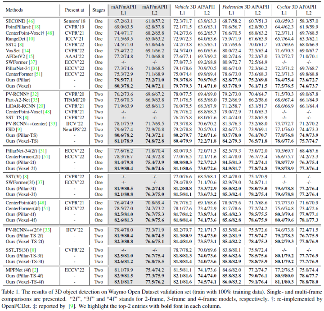324x311 pixels.
Task: Select method name 'Ours (Voxel-TS-4f)'
Action: point(25,282)
